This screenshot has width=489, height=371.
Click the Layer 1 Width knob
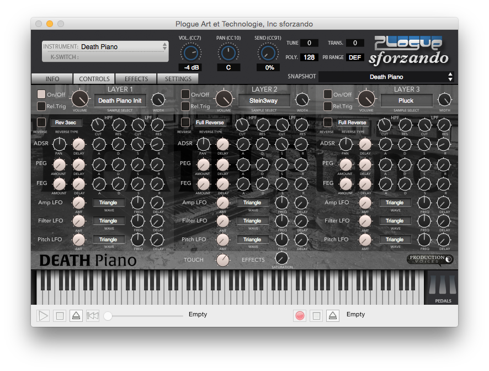coord(158,100)
